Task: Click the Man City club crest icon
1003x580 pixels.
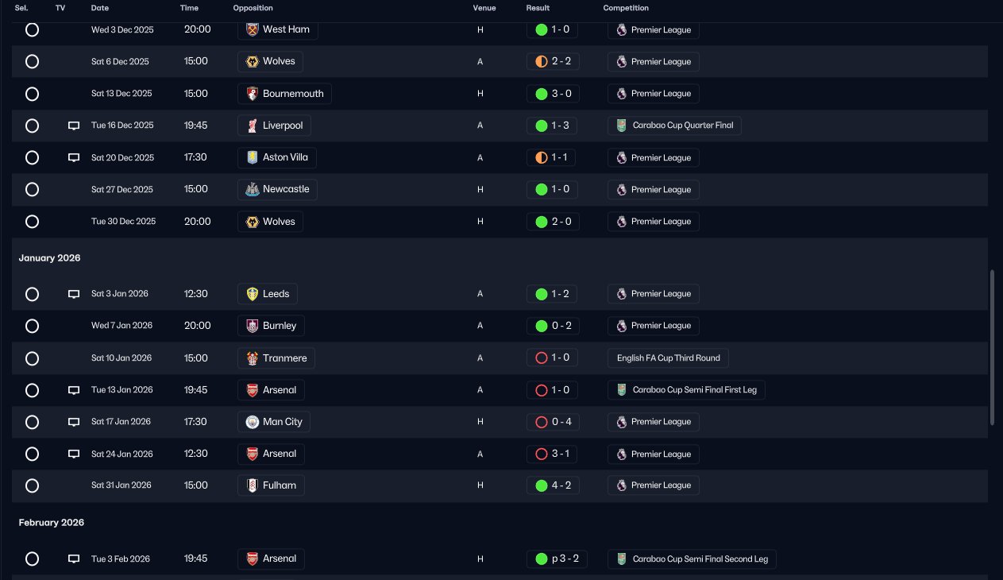Action: click(x=253, y=422)
